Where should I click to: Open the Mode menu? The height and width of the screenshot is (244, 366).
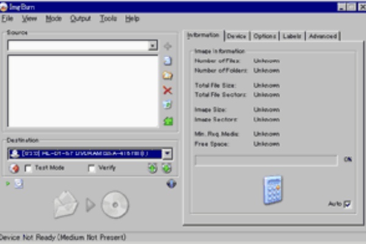[x=54, y=18]
